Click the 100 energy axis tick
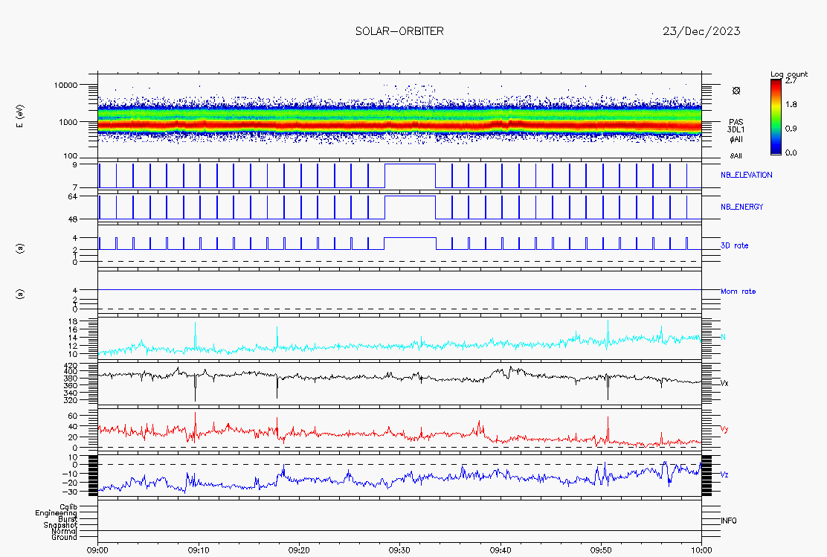Screen dimensions: 827x557 (x=70, y=156)
